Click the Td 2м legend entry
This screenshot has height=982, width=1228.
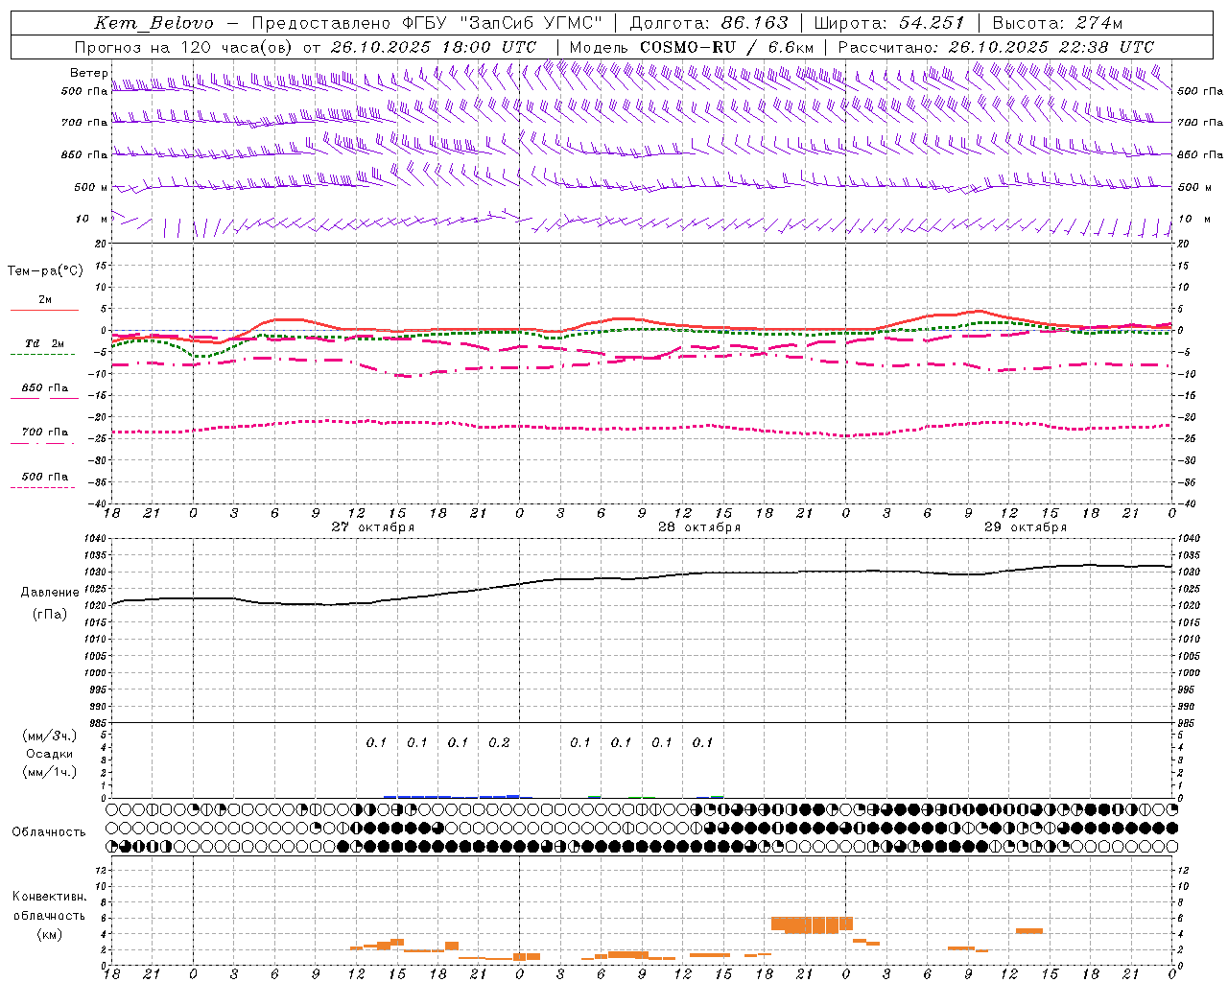45,343
